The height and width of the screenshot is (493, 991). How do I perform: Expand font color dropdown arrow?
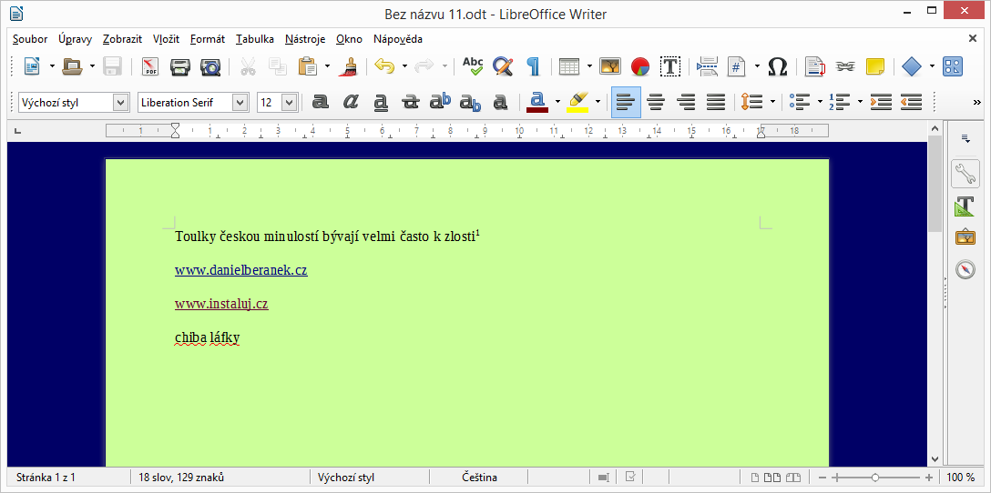557,102
